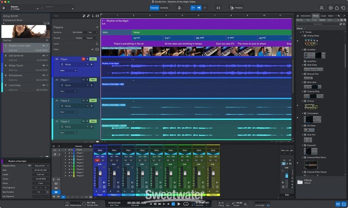348x208 pixels.
Task: Click the Lyrics L icon
Action: pos(97,44)
